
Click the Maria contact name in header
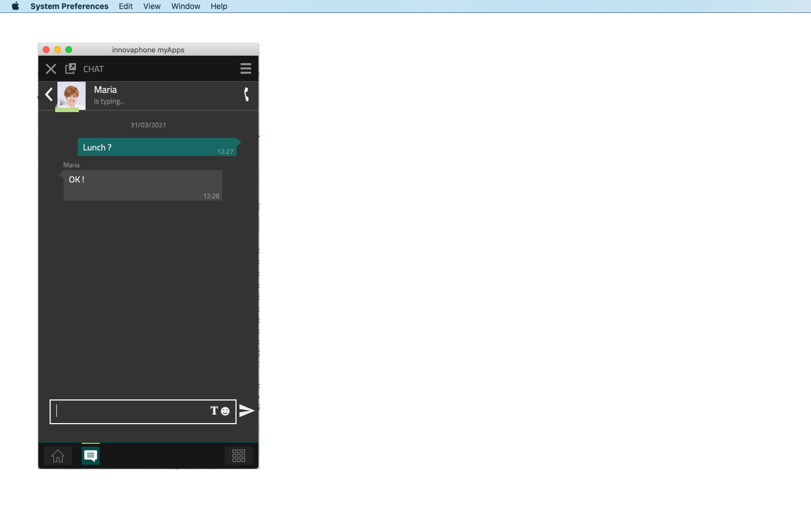(105, 90)
